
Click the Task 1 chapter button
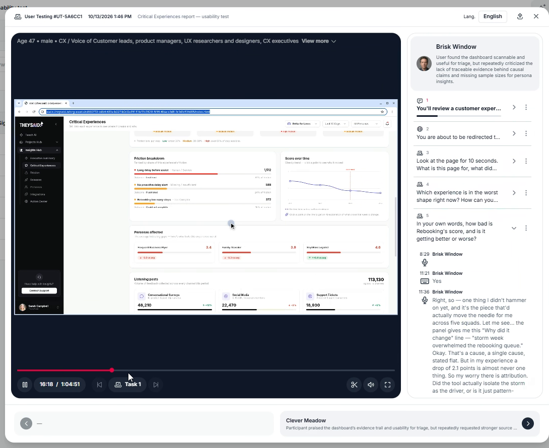[128, 384]
